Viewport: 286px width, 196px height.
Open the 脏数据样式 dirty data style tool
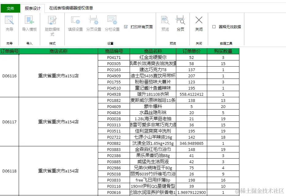pyautogui.click(x=52, y=20)
